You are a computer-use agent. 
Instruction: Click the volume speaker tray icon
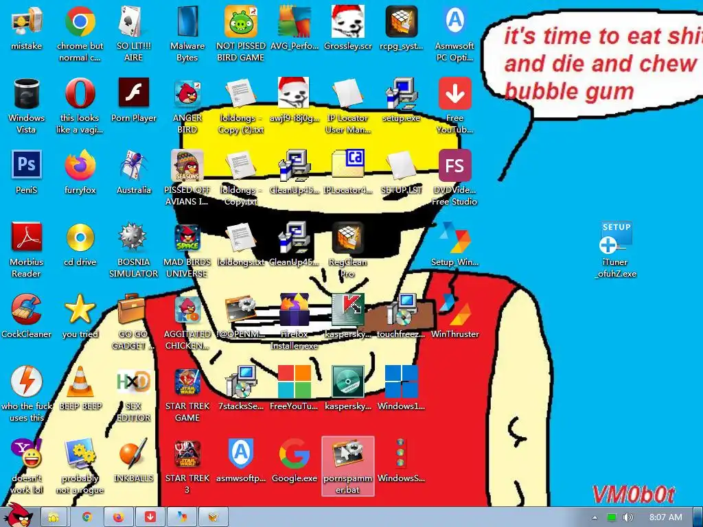tap(627, 517)
